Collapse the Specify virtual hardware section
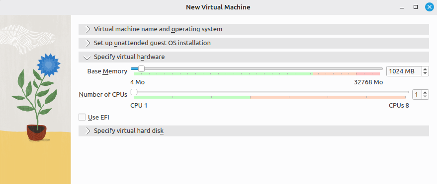Image resolution: width=437 pixels, height=184 pixels. (254, 57)
